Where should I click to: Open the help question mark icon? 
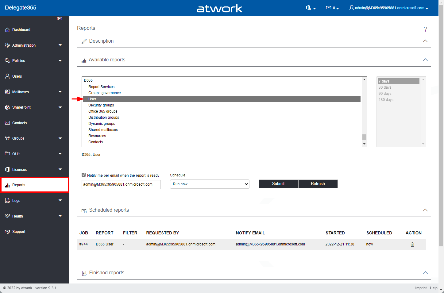425,29
